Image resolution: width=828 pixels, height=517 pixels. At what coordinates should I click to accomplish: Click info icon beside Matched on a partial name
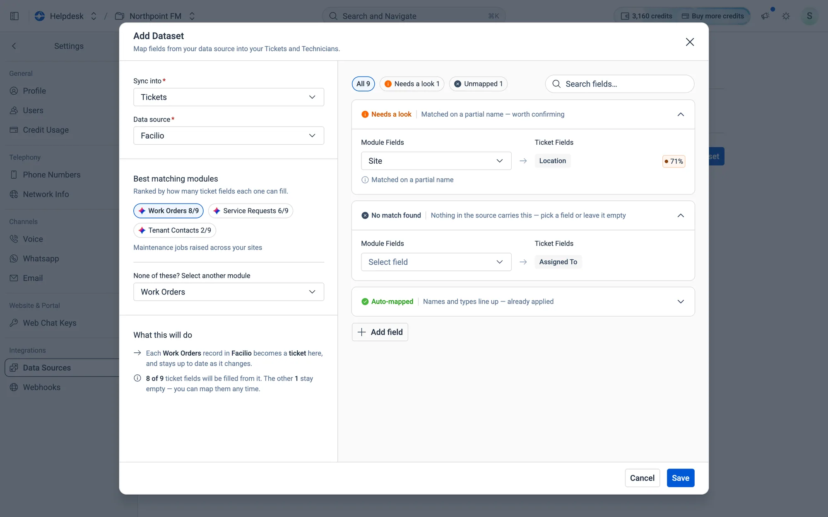click(365, 180)
